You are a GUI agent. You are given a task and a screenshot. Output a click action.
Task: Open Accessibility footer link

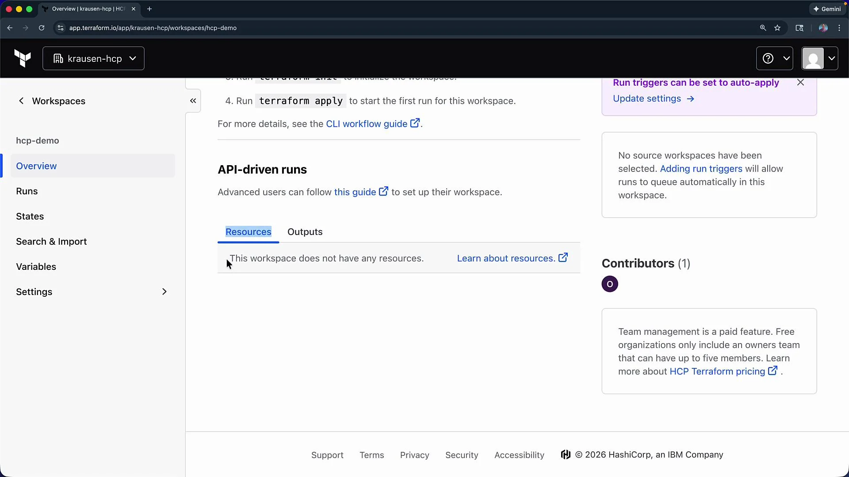(x=519, y=455)
